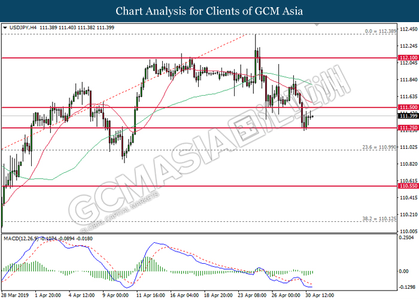The image size is (419, 299).
Task: Click the MACD scale value -0.1298
Action: (x=407, y=287)
